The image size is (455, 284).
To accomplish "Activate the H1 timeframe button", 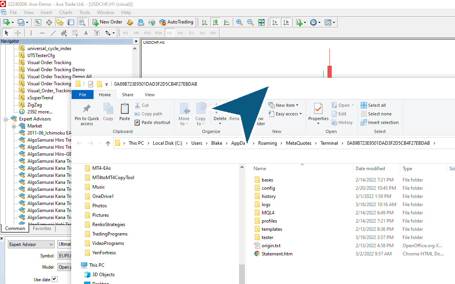I will [169, 33].
